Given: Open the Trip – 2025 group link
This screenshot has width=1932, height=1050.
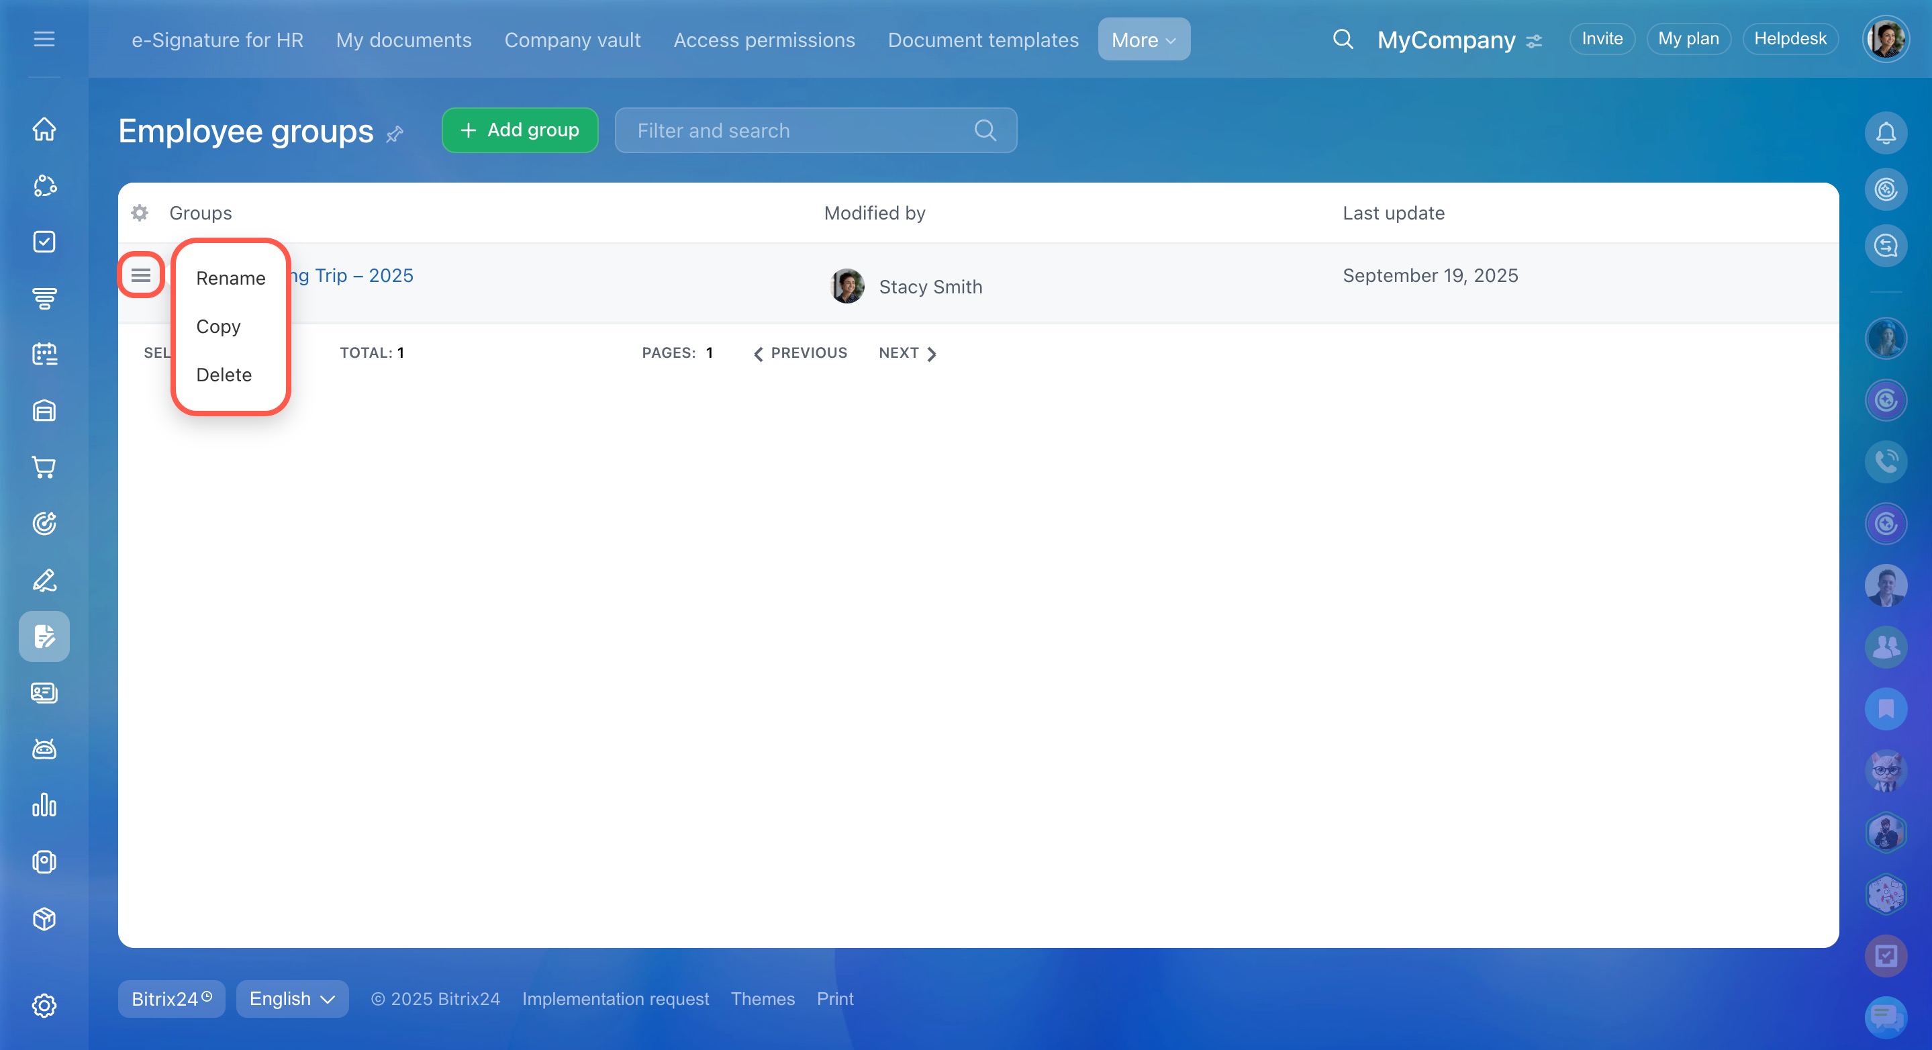Looking at the screenshot, I should 352,275.
